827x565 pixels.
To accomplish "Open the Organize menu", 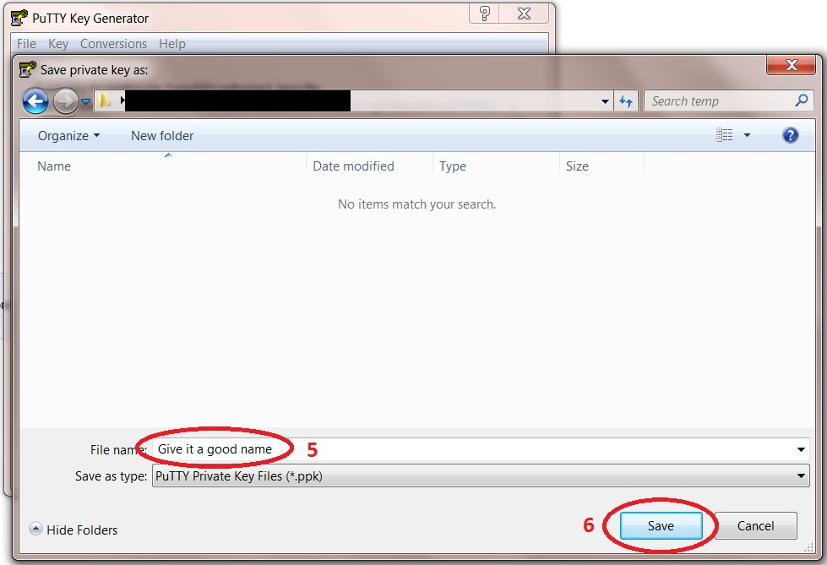I will (x=68, y=135).
